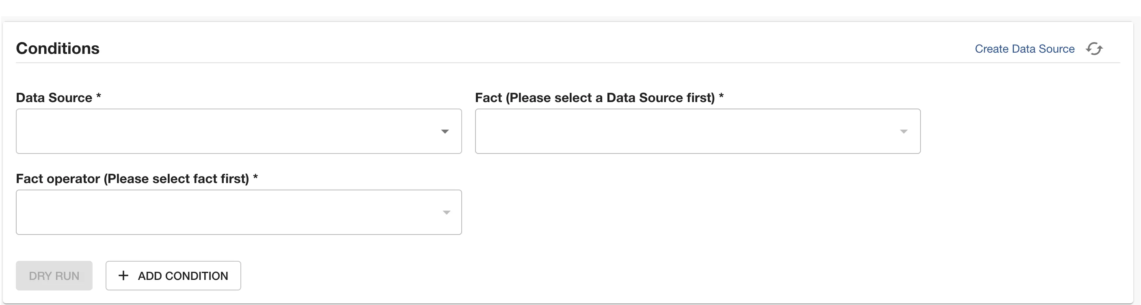Click the asterisk after Fact operator label
Image resolution: width=1141 pixels, height=305 pixels.
click(x=255, y=177)
